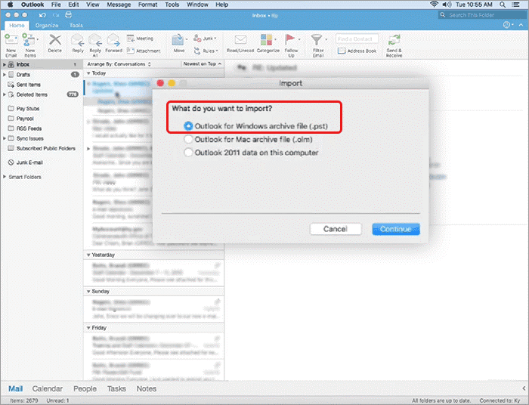This screenshot has width=529, height=405.
Task: Click the Filter Email funnel icon
Action: 317,40
